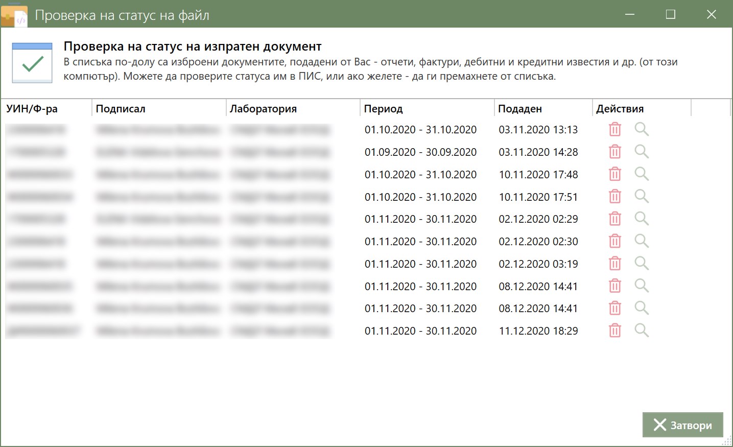
Task: Trash the entry submitted 02.12.2020 02:30
Action: pyautogui.click(x=615, y=241)
